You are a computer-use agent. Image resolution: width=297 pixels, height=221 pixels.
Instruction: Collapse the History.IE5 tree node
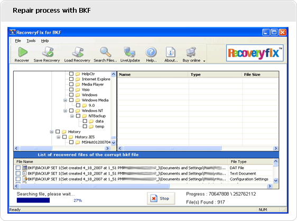point(58,137)
